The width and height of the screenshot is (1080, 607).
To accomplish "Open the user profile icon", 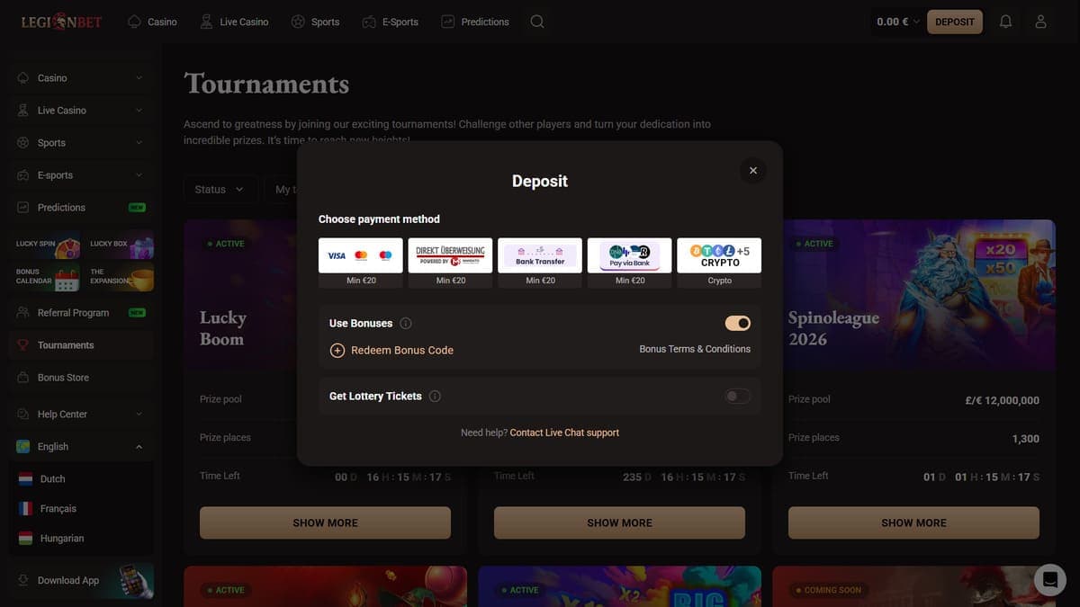I will (1041, 22).
